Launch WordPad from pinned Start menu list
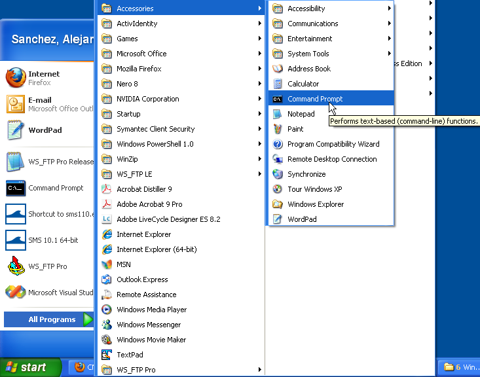 click(x=16, y=130)
